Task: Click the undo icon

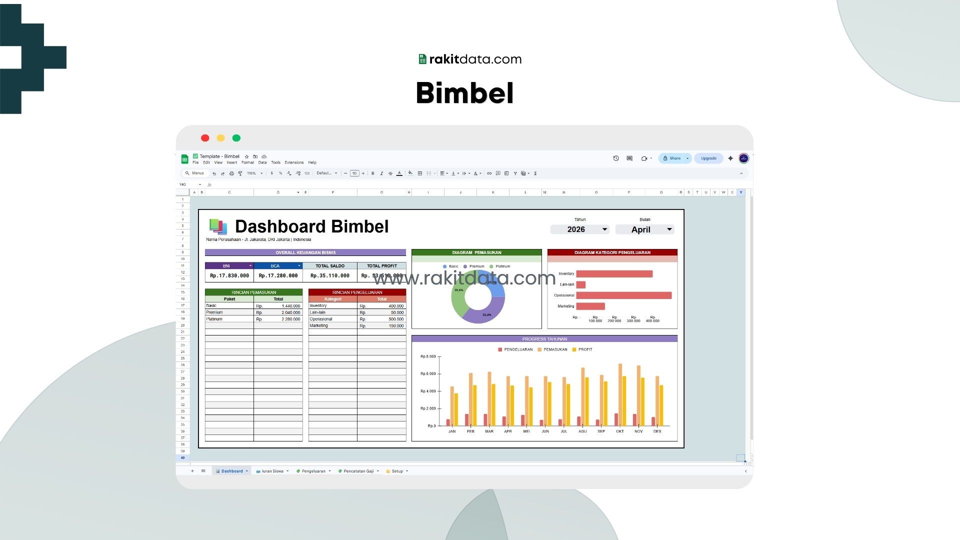Action: click(x=214, y=173)
